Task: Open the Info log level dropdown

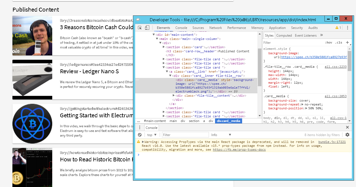Action: (x=221, y=135)
